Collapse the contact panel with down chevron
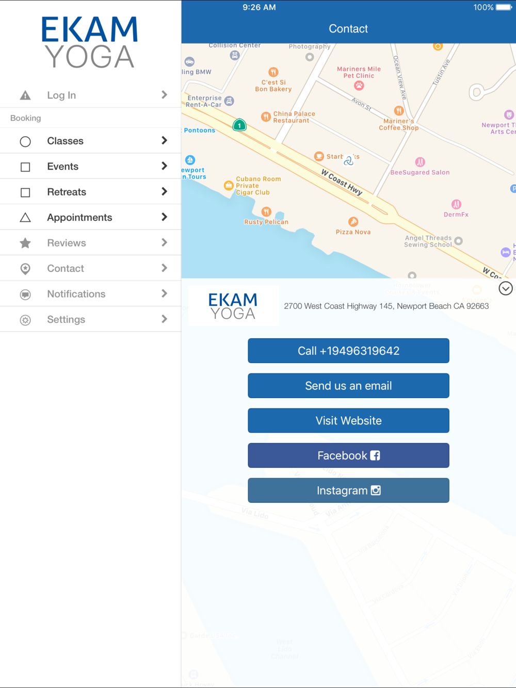Viewport: 516px width, 688px height. click(506, 288)
